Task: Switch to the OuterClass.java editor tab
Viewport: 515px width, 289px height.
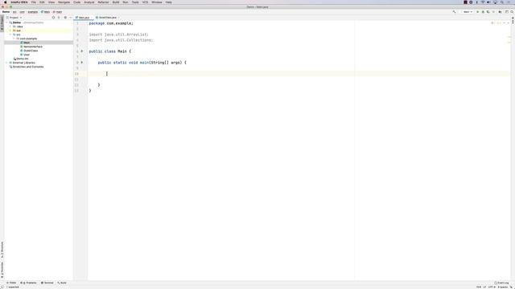Action: point(107,18)
